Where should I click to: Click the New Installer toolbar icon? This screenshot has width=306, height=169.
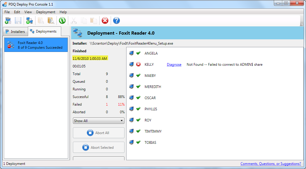click(x=8, y=21)
